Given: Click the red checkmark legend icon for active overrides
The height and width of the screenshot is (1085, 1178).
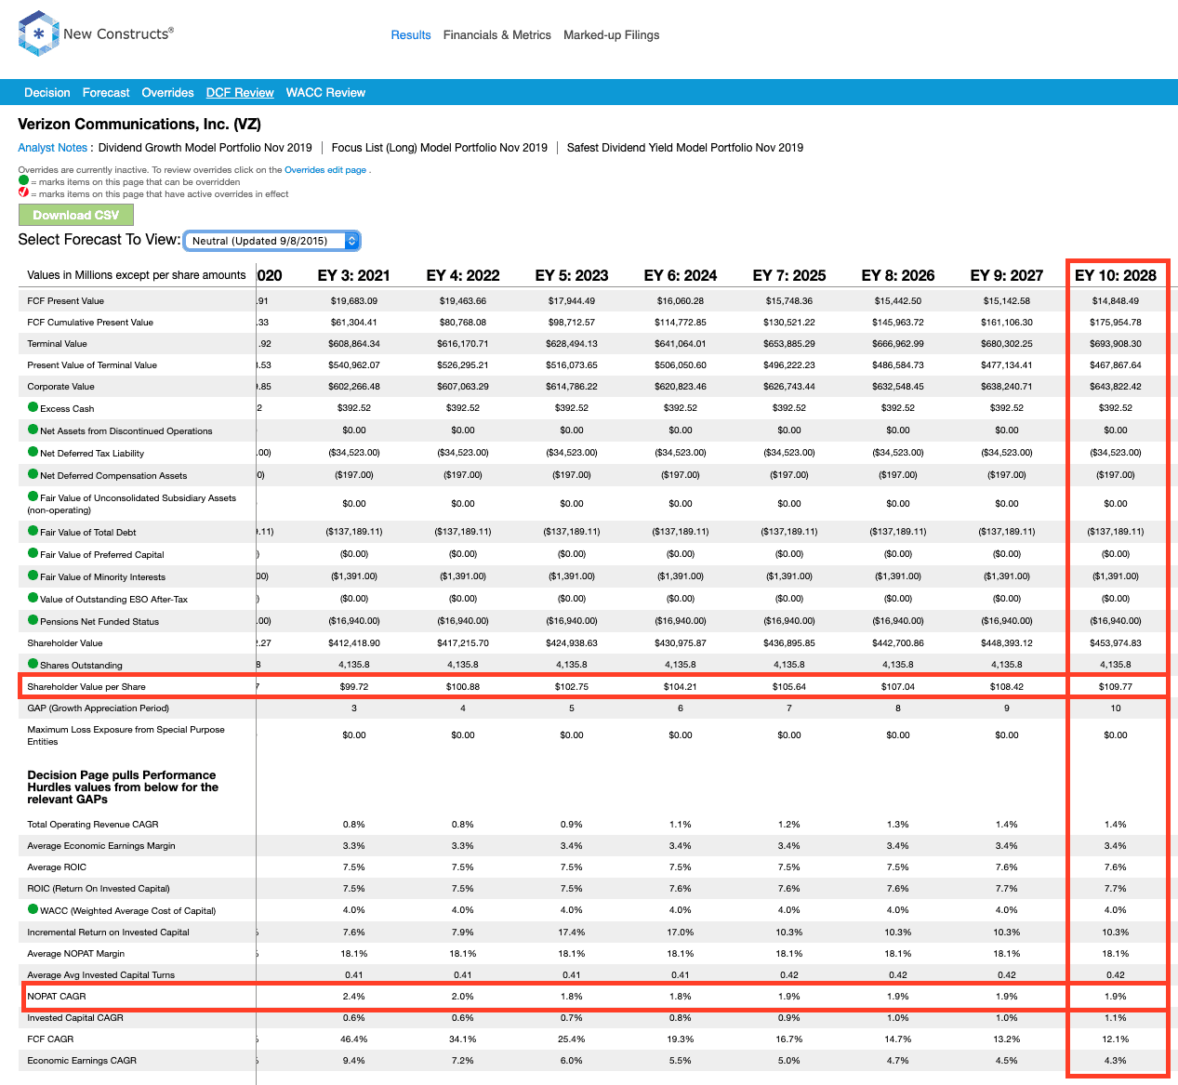Looking at the screenshot, I should tap(23, 193).
